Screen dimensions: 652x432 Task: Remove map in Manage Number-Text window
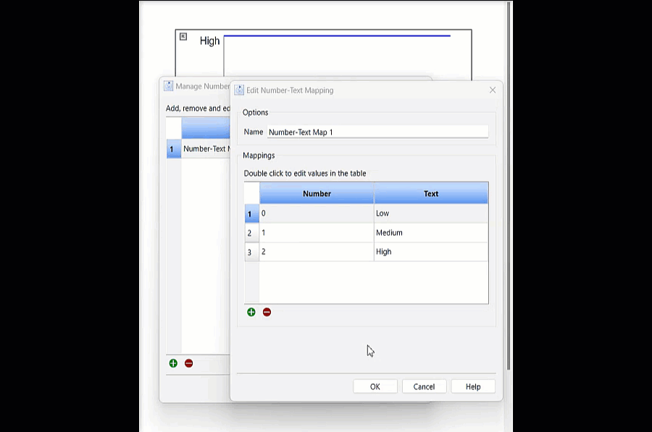pos(189,363)
